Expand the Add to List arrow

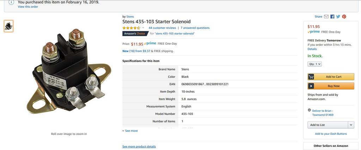tap(351, 125)
